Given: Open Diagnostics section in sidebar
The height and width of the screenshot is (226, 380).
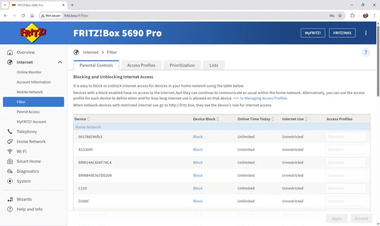Looking at the screenshot, I should (28, 171).
